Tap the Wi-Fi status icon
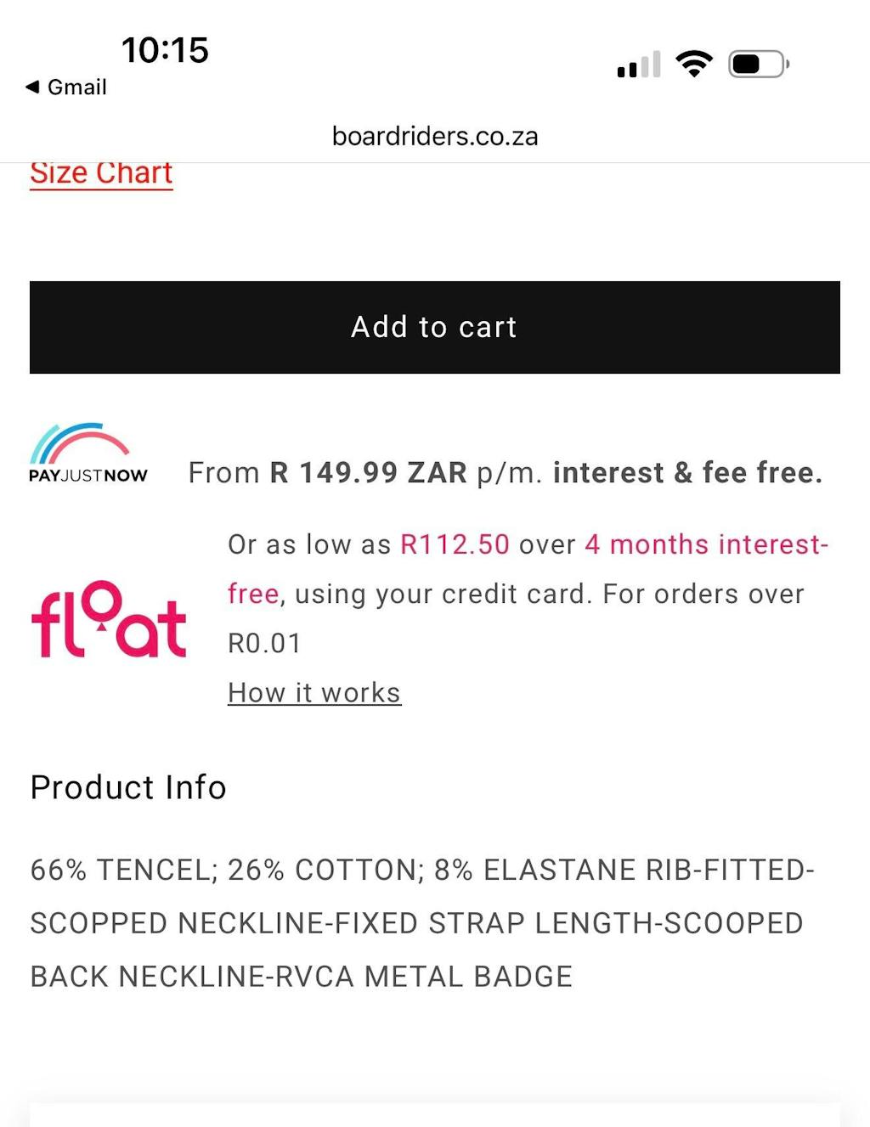 tap(694, 64)
